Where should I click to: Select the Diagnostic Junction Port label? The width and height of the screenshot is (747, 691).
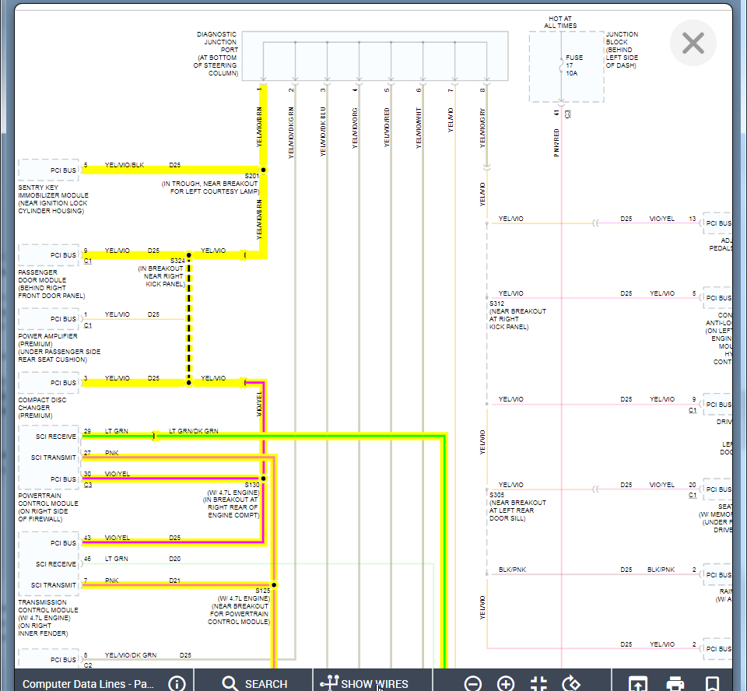pos(216,54)
